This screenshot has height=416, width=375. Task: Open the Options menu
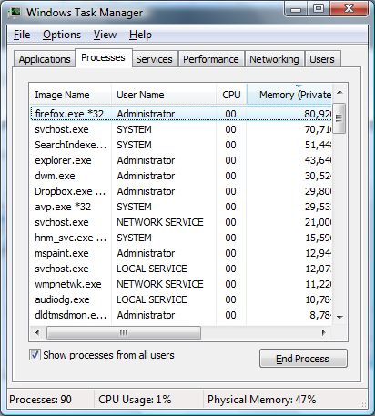click(x=62, y=35)
